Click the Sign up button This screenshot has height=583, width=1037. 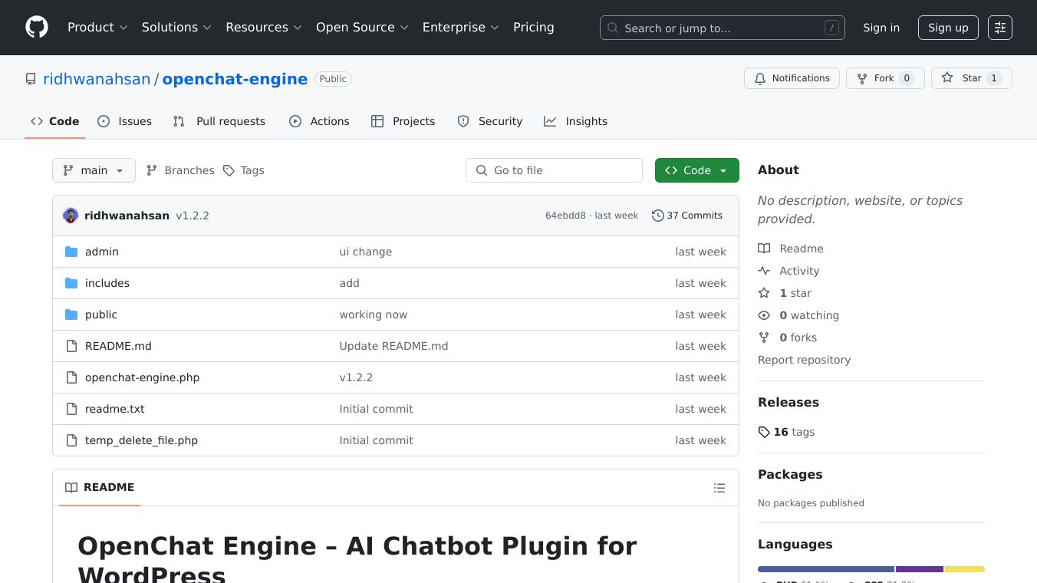[x=947, y=28]
